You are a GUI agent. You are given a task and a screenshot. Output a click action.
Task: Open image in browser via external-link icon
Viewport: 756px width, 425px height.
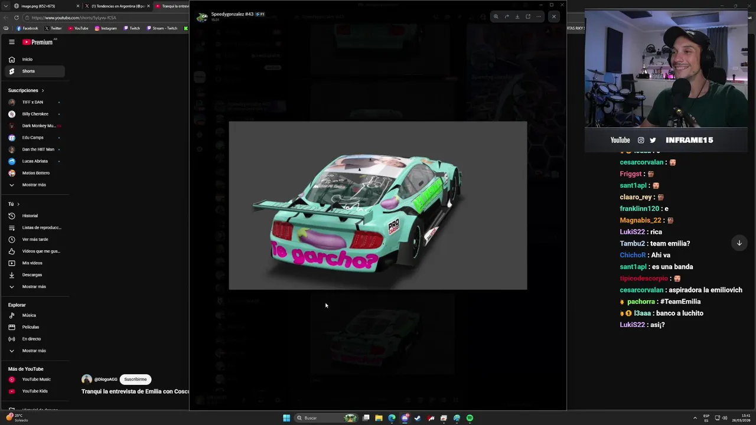[528, 17]
